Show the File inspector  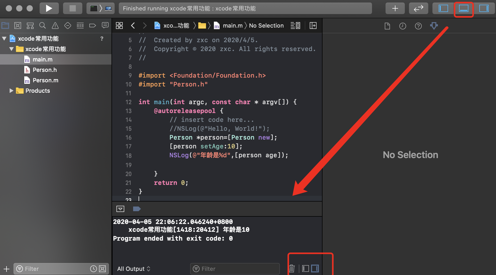point(387,26)
